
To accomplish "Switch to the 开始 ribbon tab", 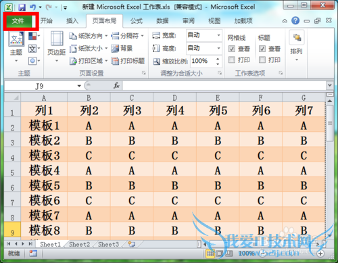I will (47, 21).
